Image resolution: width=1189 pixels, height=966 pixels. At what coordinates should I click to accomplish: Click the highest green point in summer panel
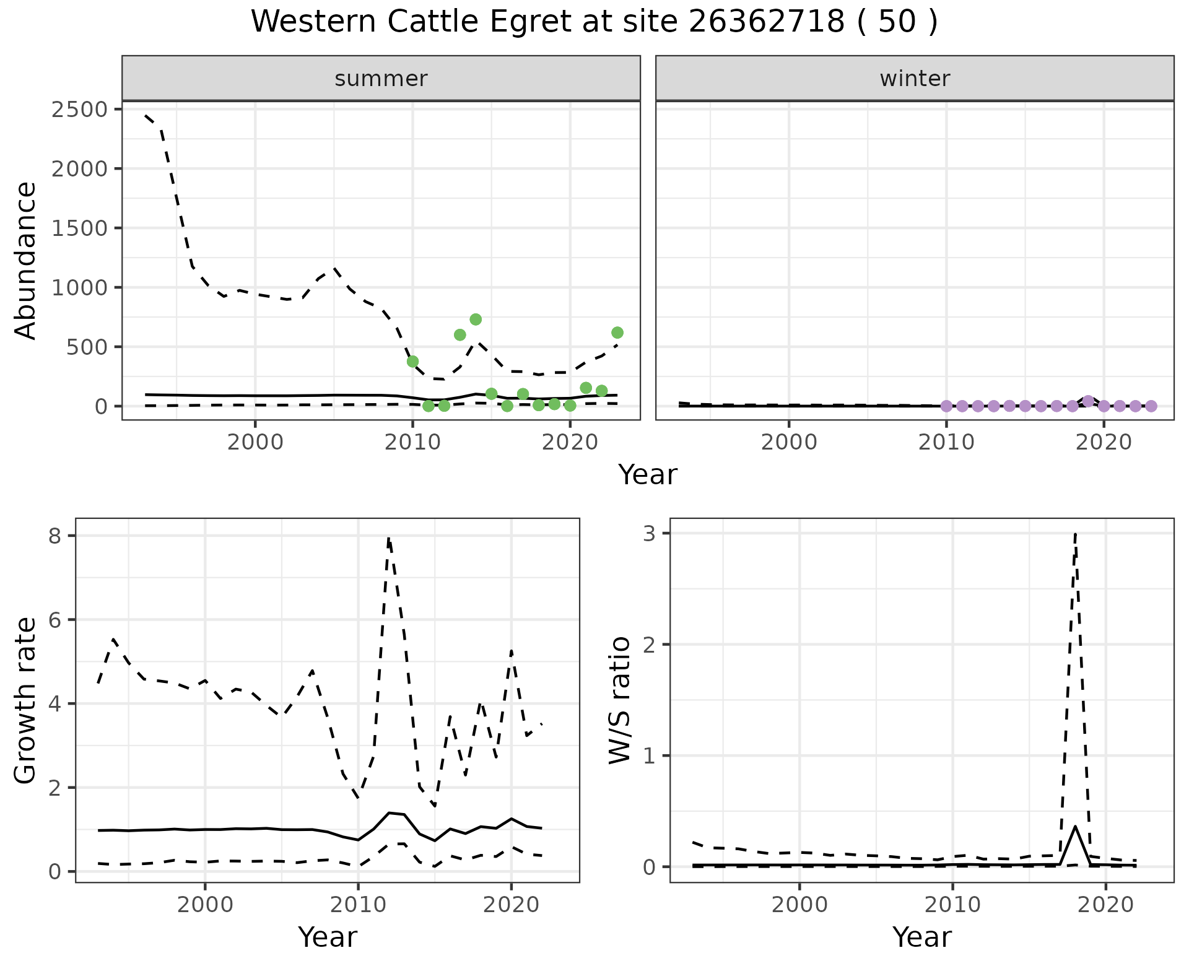point(476,320)
